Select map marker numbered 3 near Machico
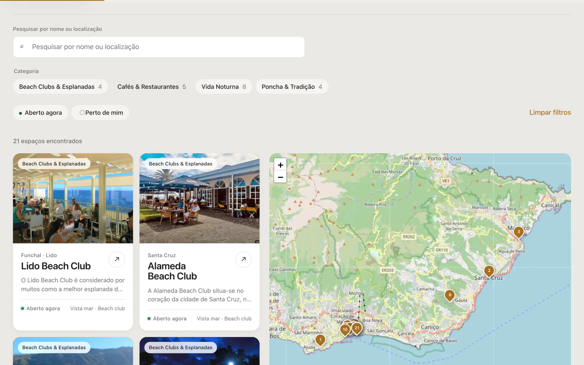Screen dimensions: 584x365 (x=519, y=232)
